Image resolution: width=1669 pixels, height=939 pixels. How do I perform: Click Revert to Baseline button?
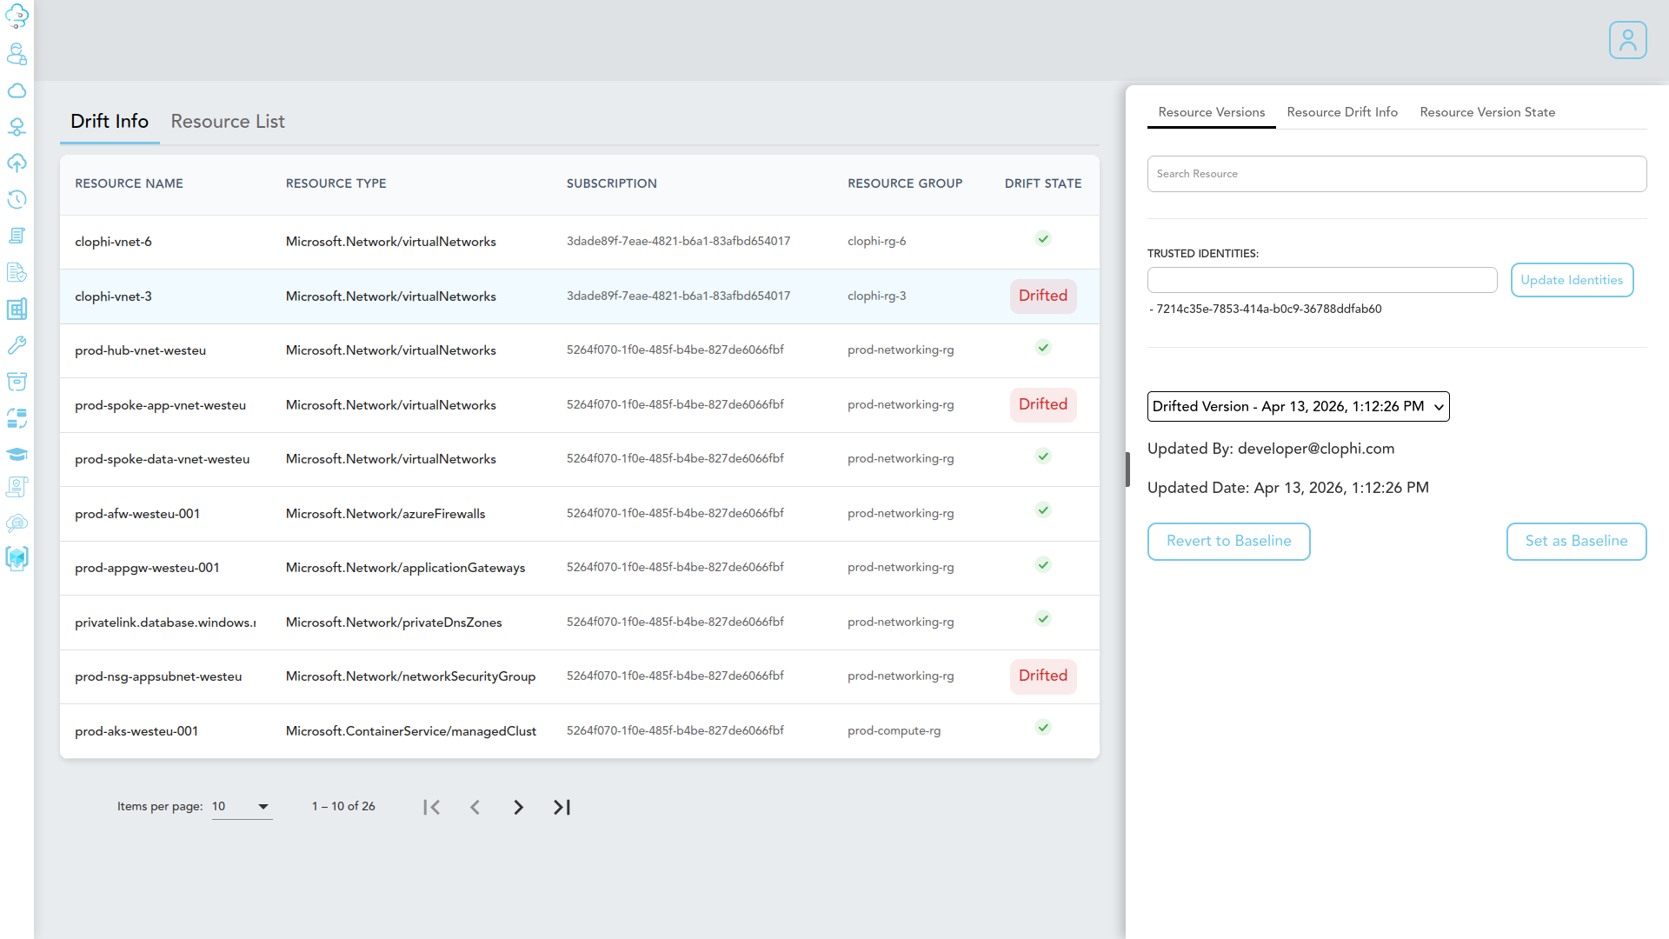click(x=1228, y=541)
